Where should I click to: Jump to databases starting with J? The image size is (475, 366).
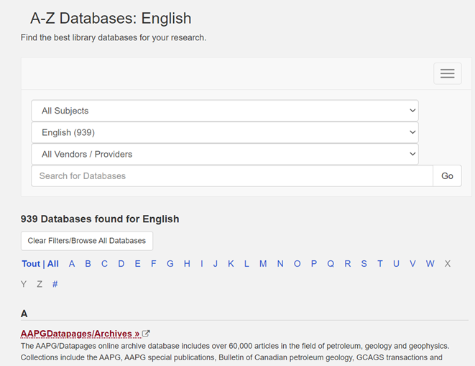(216, 264)
